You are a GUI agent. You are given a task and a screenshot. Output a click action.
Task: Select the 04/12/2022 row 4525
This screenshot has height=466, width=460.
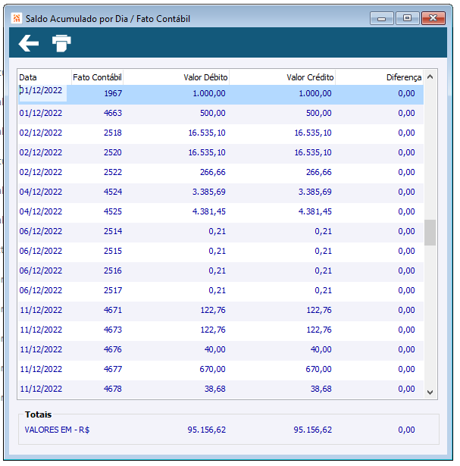coord(221,211)
